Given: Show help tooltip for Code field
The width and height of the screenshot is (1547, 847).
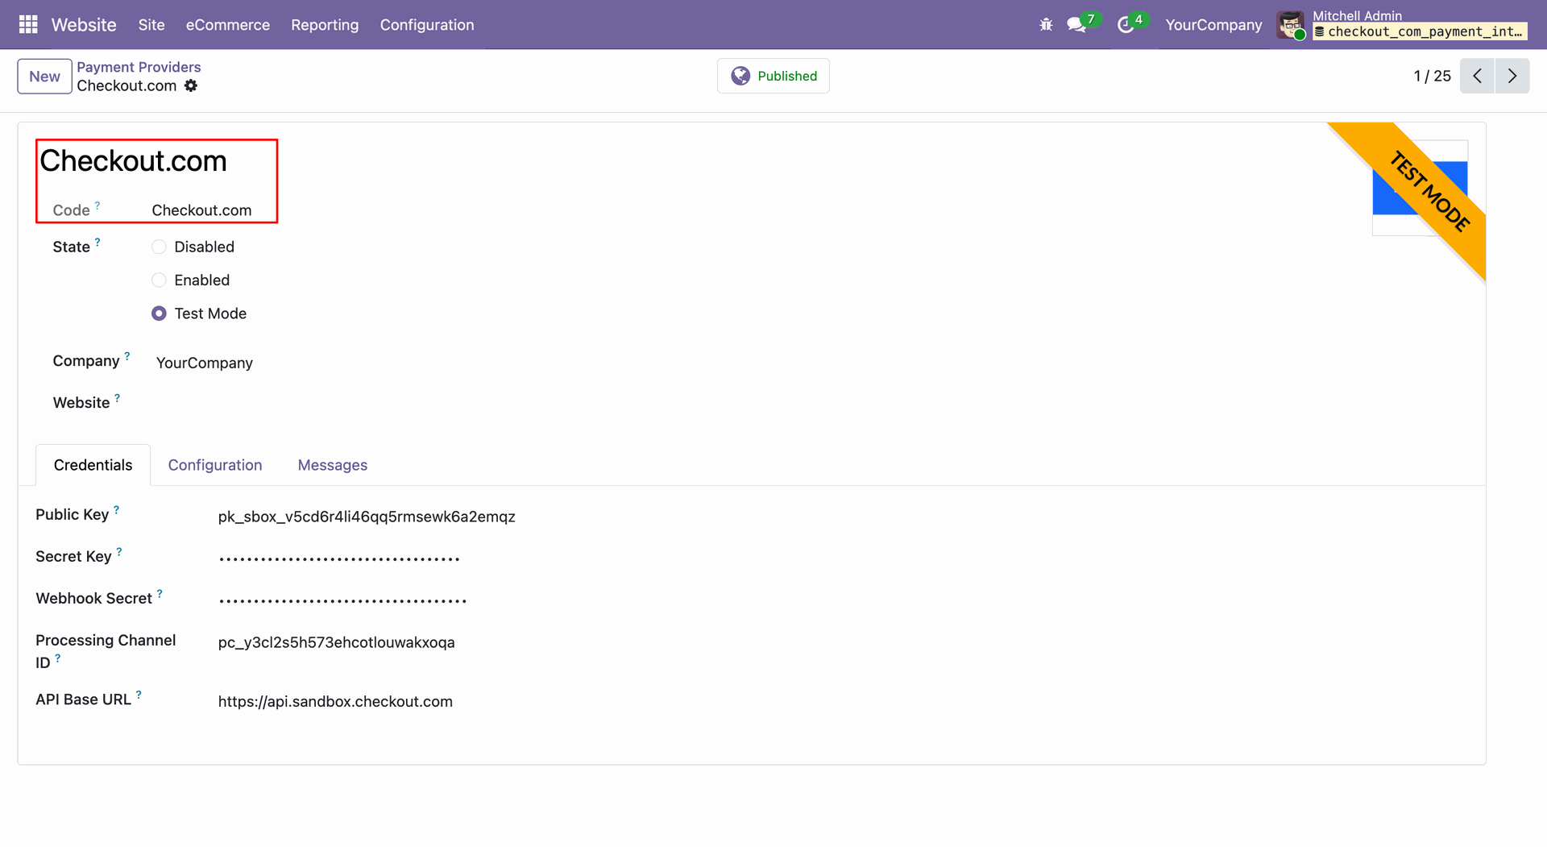Looking at the screenshot, I should pos(97,206).
